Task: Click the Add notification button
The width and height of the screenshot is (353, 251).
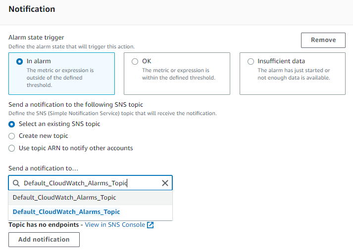Action: point(44,240)
